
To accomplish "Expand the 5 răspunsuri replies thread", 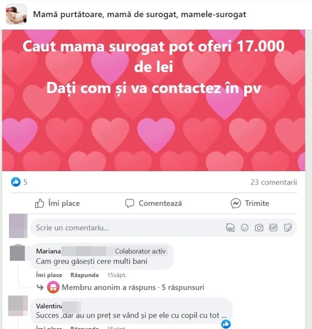I will pos(183,287).
